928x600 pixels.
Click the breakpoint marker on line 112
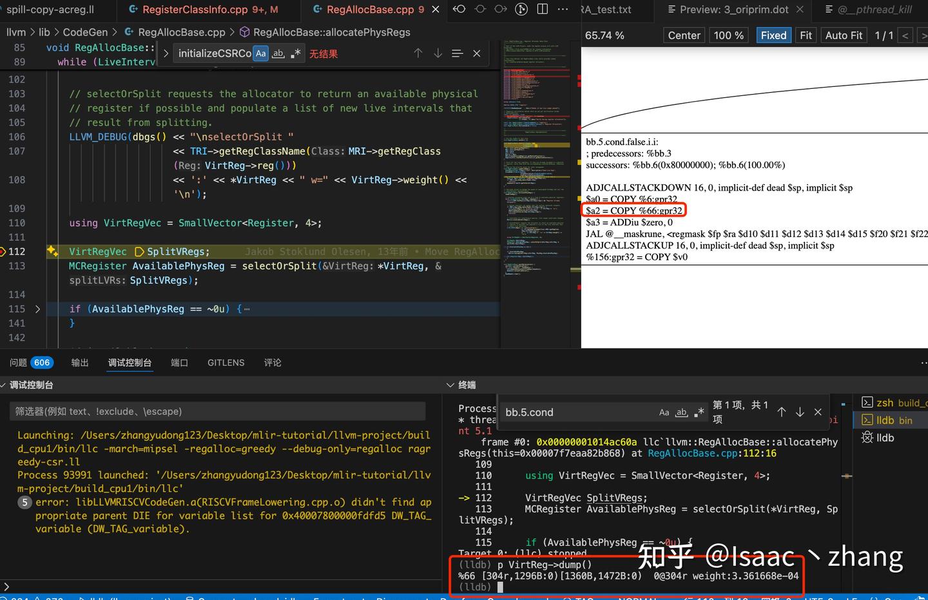[x=3, y=251]
